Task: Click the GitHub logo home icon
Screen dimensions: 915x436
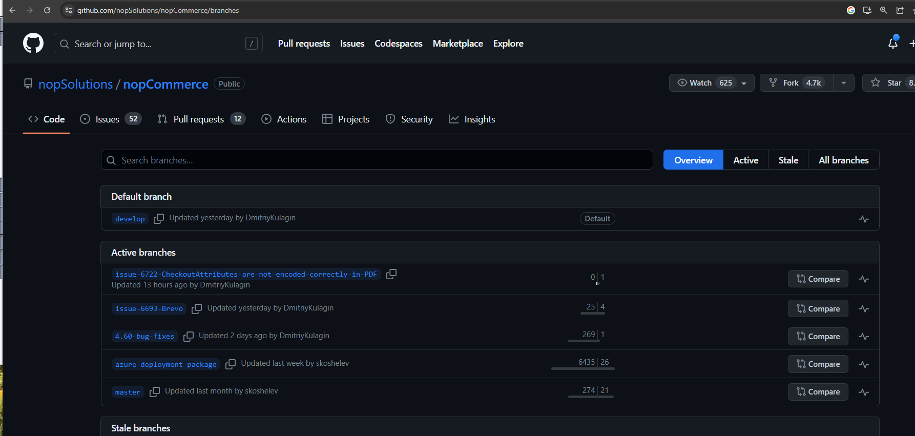Action: (33, 44)
